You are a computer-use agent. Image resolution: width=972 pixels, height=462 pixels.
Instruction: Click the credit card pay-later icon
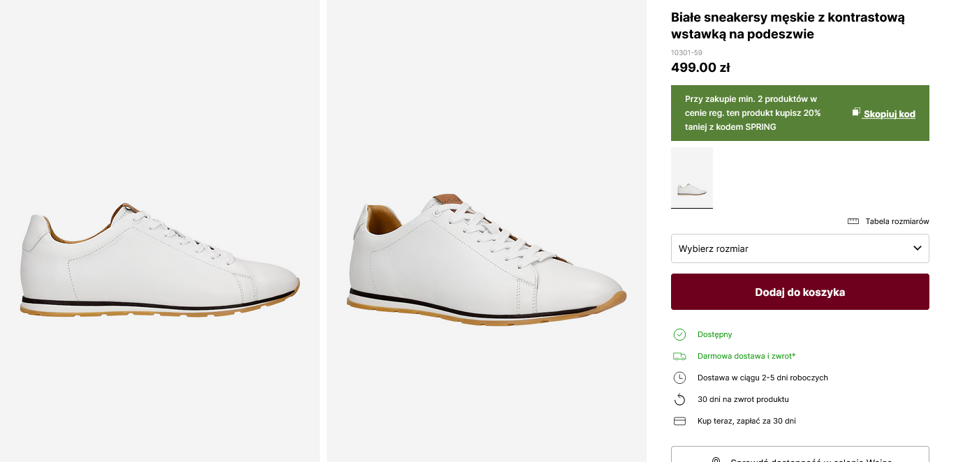point(679,421)
